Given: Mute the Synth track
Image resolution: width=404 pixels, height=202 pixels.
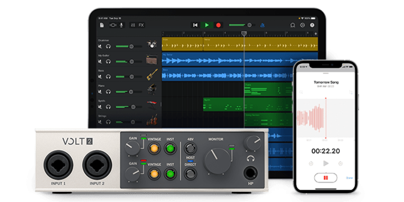Looking at the screenshot, I should coord(100,107).
